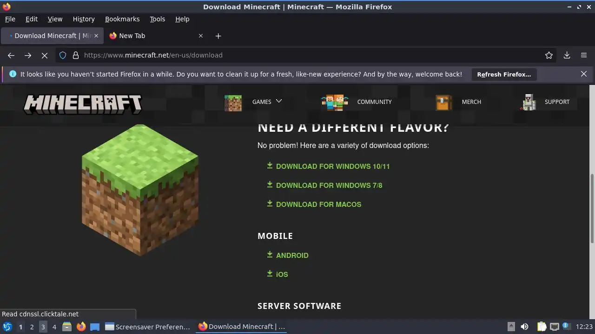Image resolution: width=595 pixels, height=334 pixels.
Task: Click the 'MOBILE' section heading
Action: tap(275, 236)
